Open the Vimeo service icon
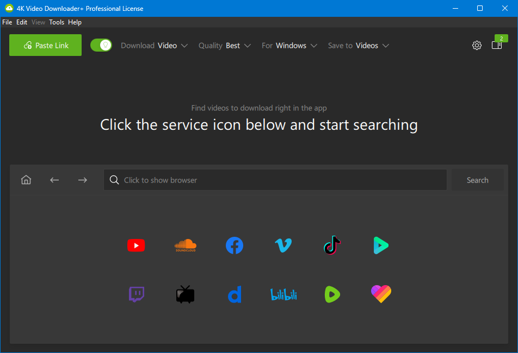 (283, 245)
